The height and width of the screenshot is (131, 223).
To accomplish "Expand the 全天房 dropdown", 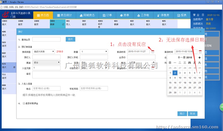I will [x=141, y=62].
